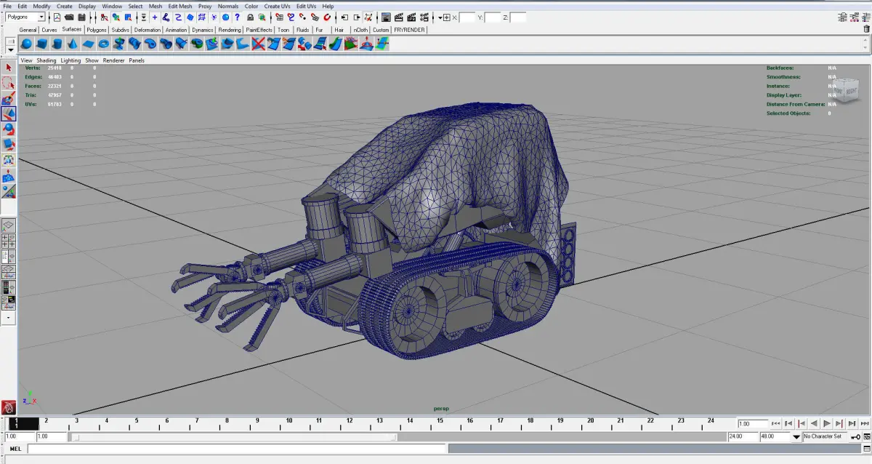Click the Open Scene folder icon
This screenshot has width=872, height=464.
pos(69,17)
